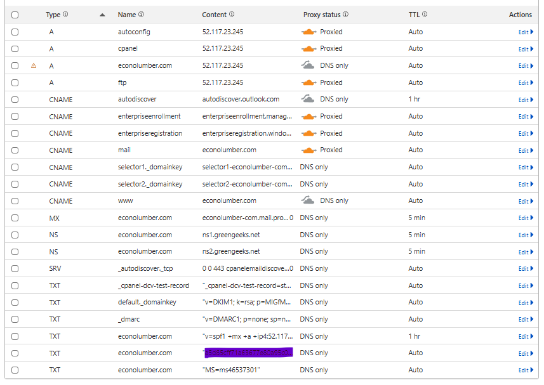
Task: Expand Edit for autoconfig record
Action: 526,32
